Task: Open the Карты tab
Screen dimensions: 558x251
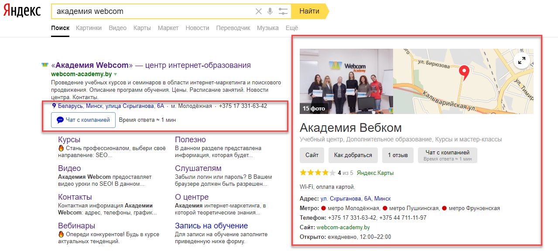Action: [x=142, y=28]
